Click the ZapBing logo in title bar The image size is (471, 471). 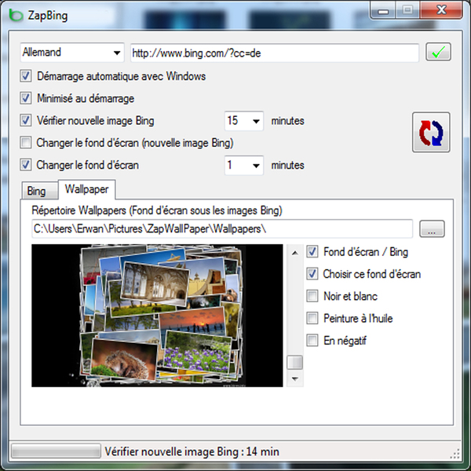click(16, 15)
